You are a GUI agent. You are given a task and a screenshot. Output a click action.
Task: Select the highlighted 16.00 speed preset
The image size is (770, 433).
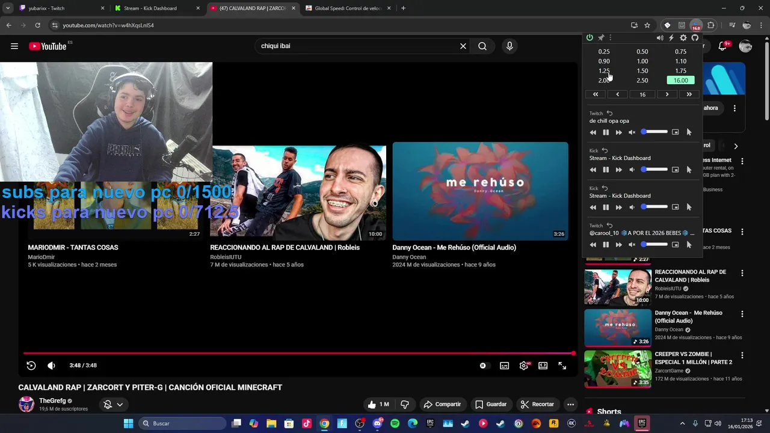pyautogui.click(x=680, y=81)
